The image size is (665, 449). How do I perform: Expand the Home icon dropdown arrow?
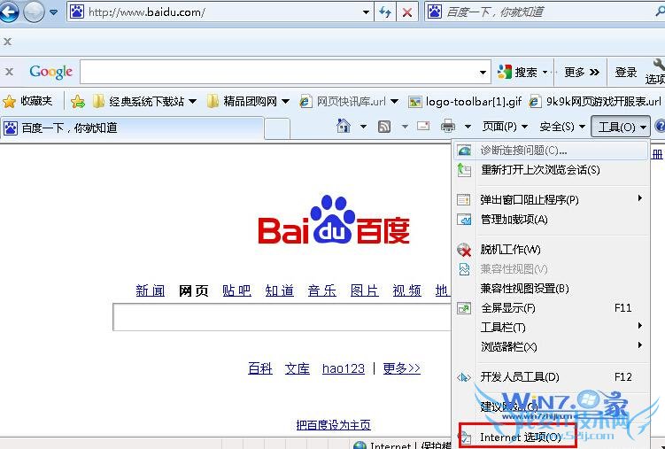tap(363, 127)
